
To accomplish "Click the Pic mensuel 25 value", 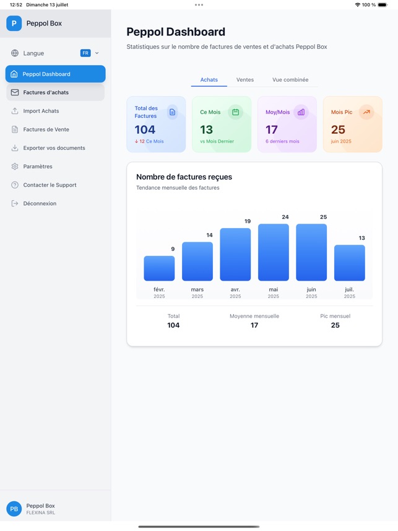I will click(x=335, y=325).
